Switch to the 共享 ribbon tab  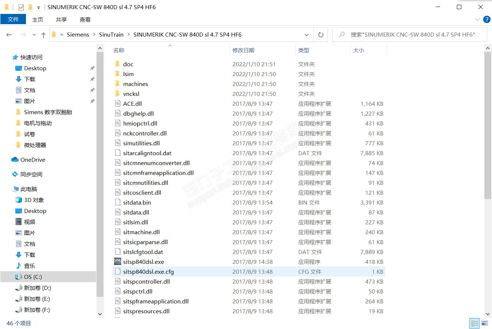point(61,19)
